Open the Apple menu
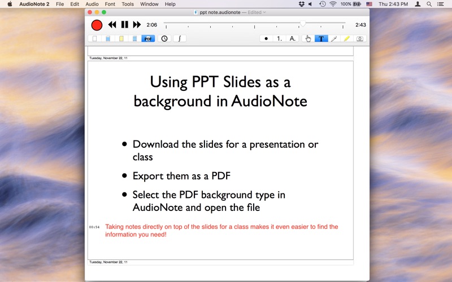The height and width of the screenshot is (282, 452). (x=10, y=4)
